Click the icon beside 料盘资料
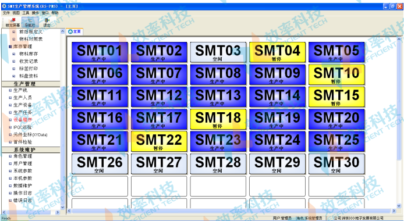404x221 pixels. point(14,76)
